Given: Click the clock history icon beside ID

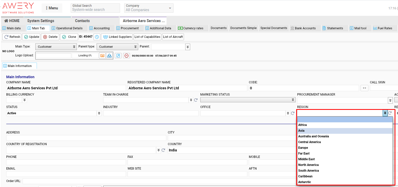Looking at the screenshot, I should click(97, 37).
